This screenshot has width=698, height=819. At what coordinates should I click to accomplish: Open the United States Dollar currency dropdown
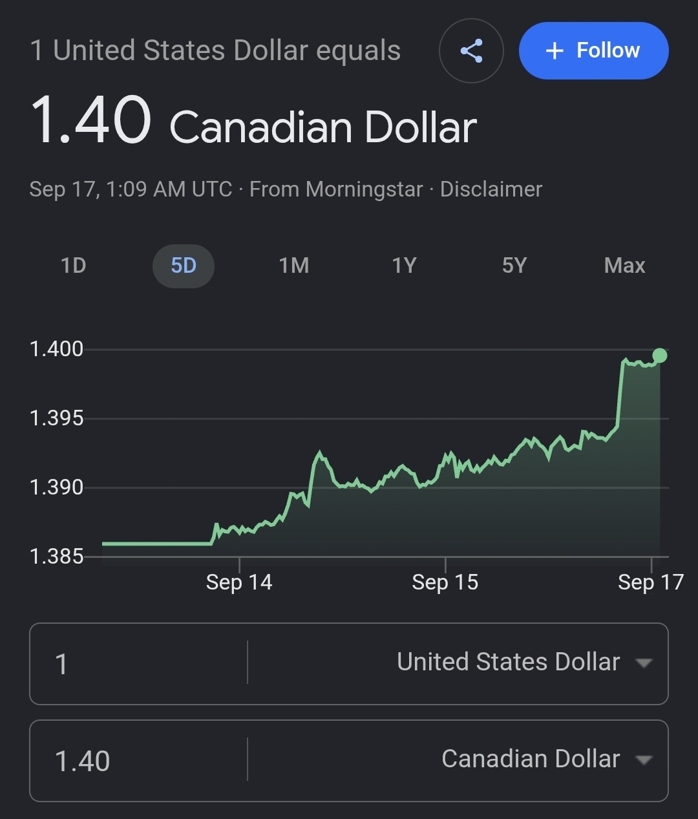click(x=458, y=663)
